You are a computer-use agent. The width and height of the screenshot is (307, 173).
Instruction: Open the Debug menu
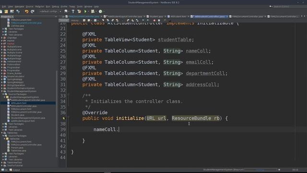pos(56,6)
